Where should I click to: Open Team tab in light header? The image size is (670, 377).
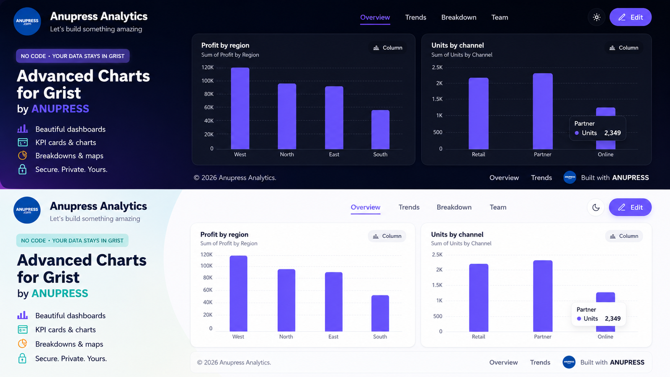[498, 207]
